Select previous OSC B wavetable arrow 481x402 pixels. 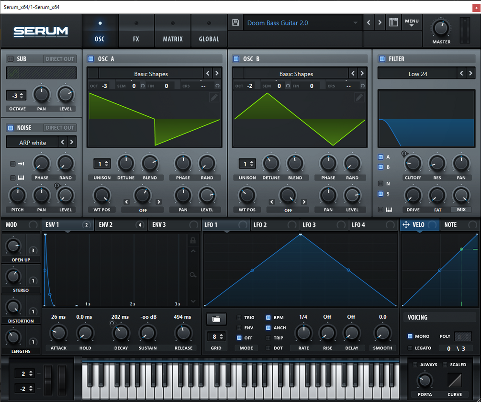[x=353, y=73]
